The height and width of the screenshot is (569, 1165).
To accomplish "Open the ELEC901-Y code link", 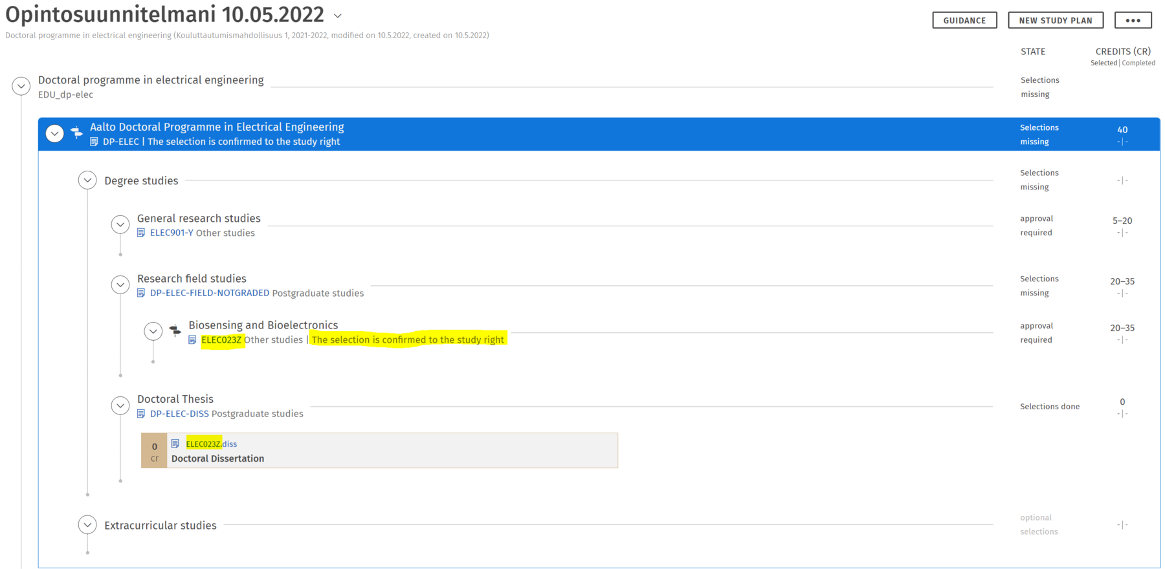I will pyautogui.click(x=172, y=233).
